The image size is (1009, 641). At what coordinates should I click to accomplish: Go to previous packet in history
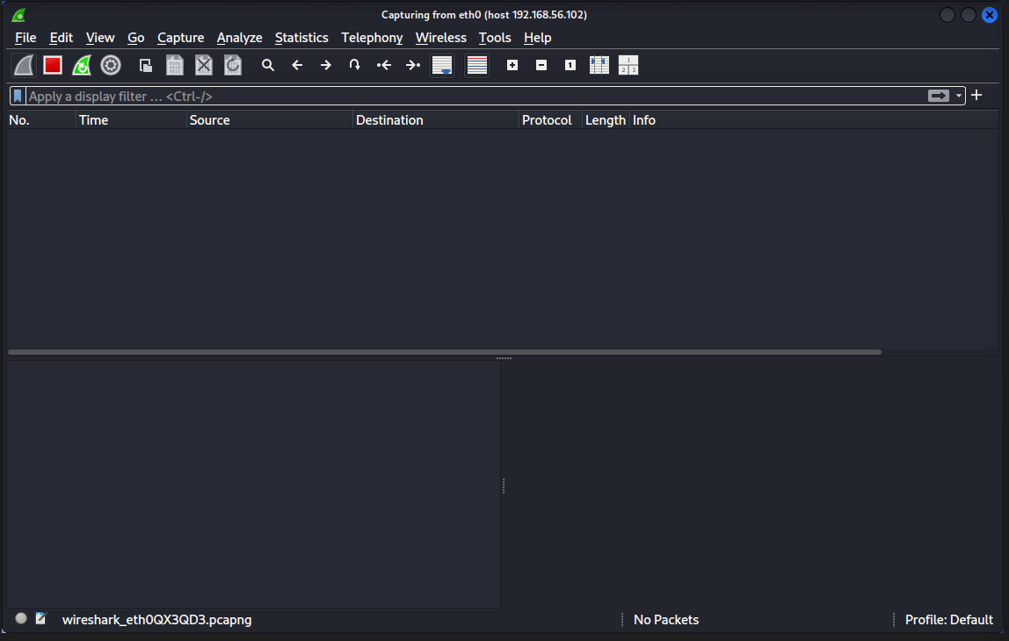pos(297,65)
